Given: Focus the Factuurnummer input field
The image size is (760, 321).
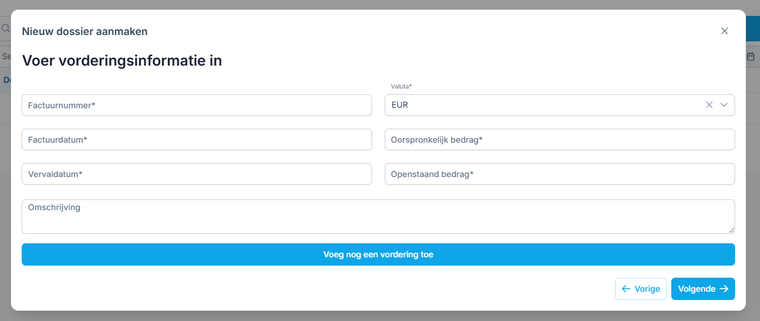Looking at the screenshot, I should click(x=197, y=105).
